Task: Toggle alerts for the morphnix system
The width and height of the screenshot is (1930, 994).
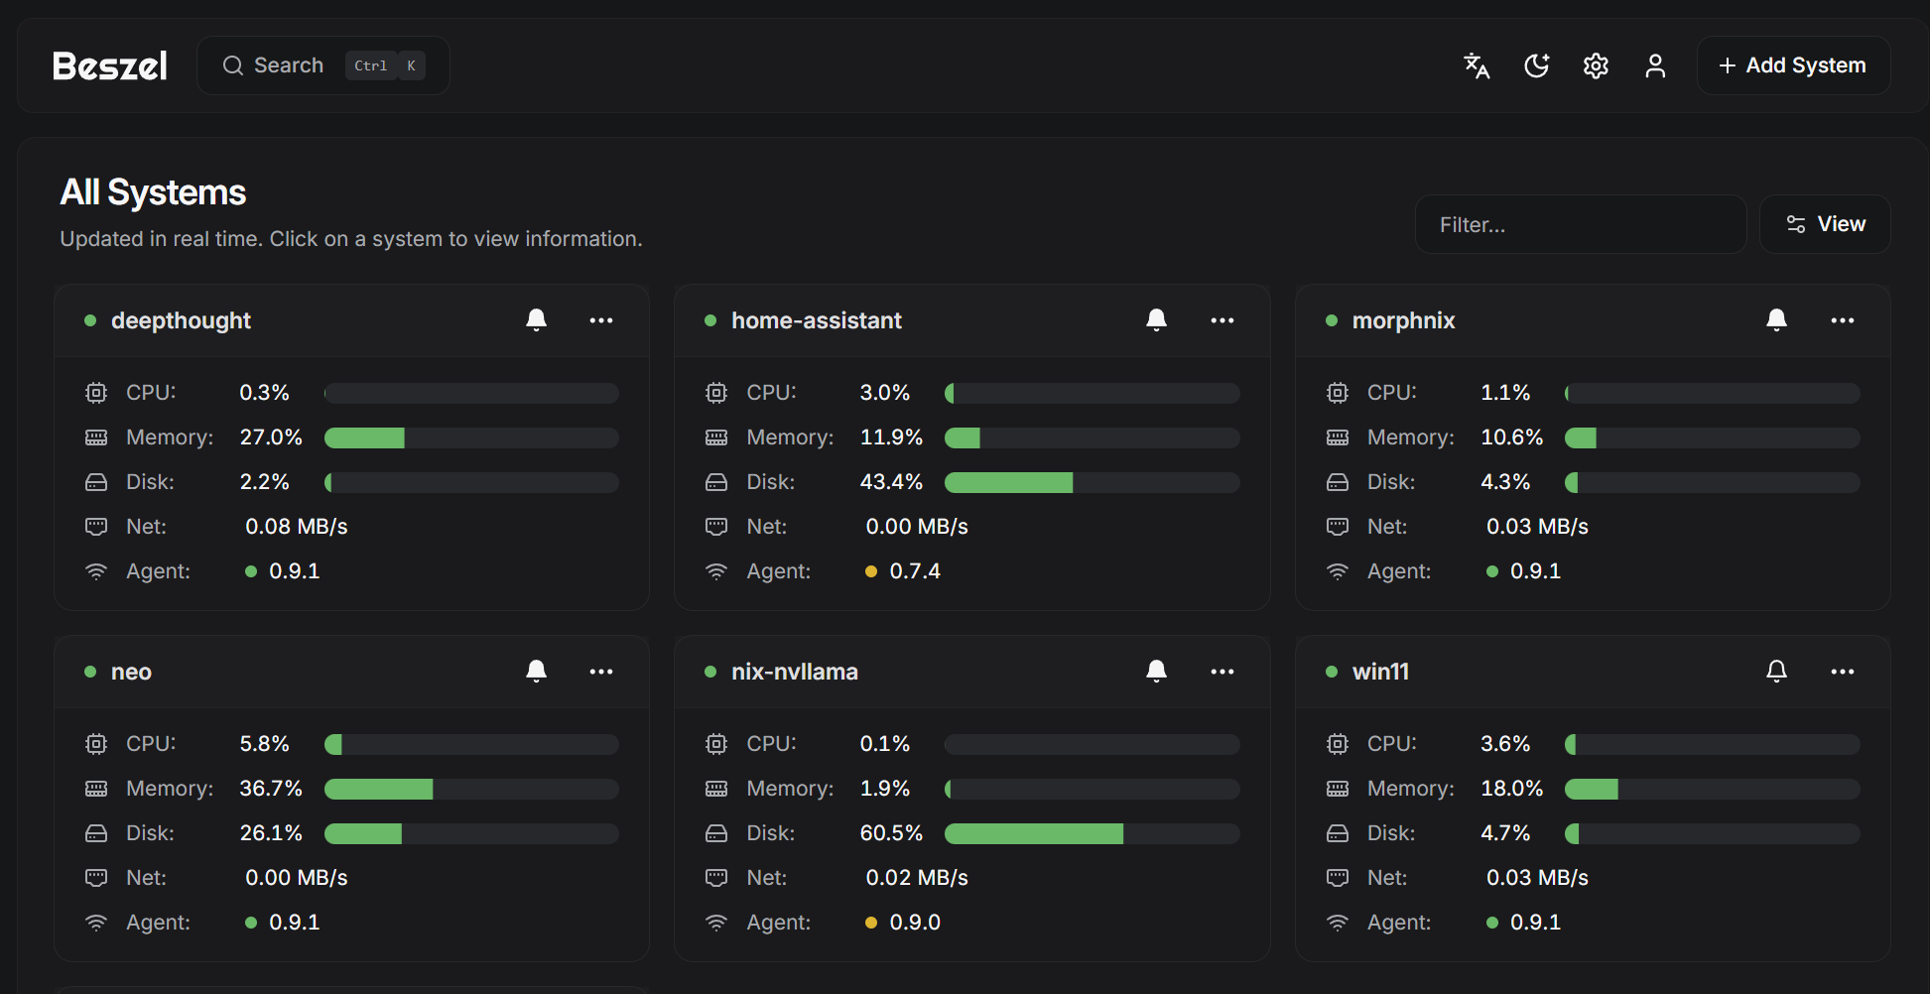Action: [x=1776, y=320]
